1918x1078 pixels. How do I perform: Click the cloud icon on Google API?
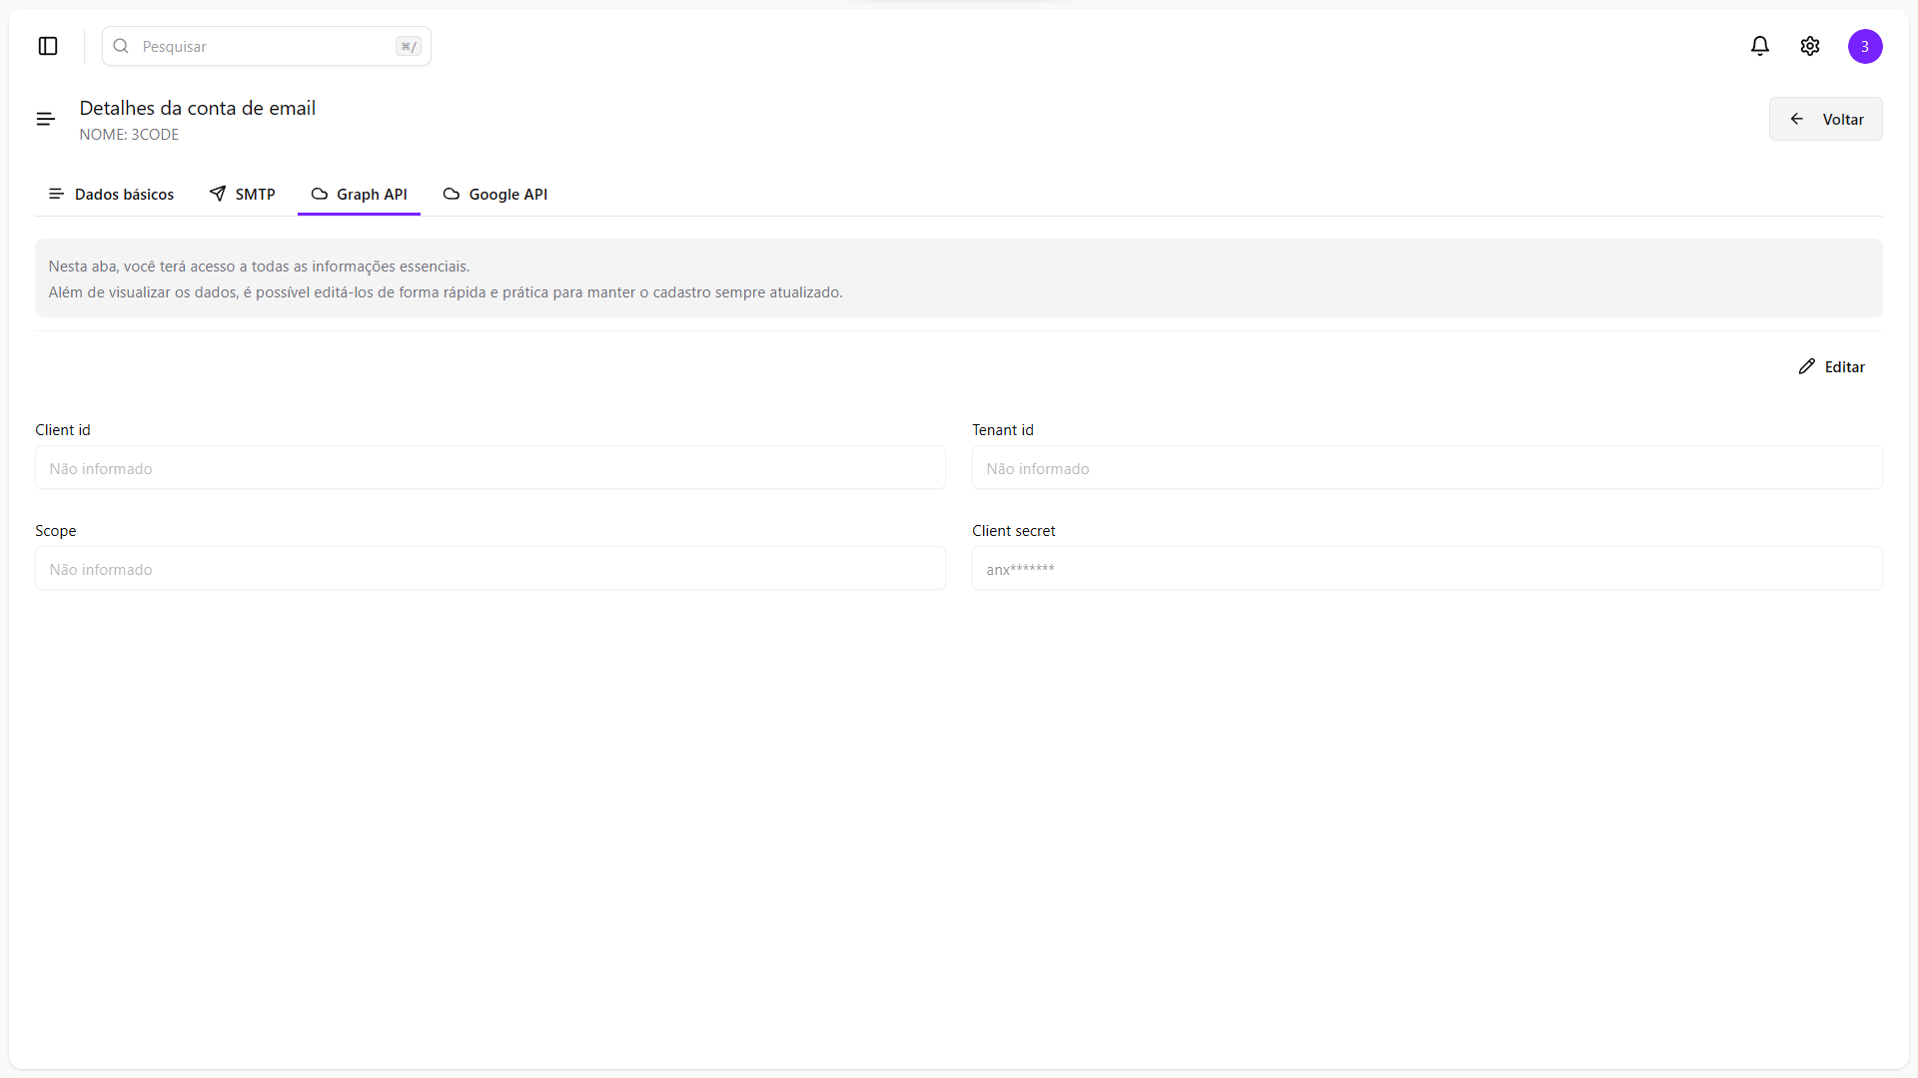click(x=452, y=194)
